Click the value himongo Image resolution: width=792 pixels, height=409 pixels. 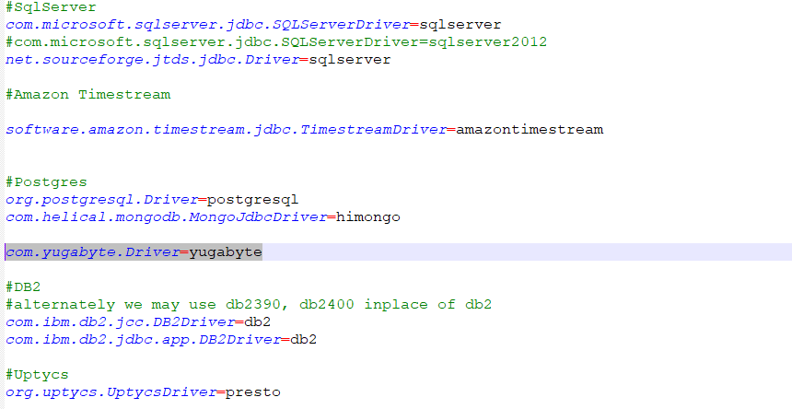[368, 217]
